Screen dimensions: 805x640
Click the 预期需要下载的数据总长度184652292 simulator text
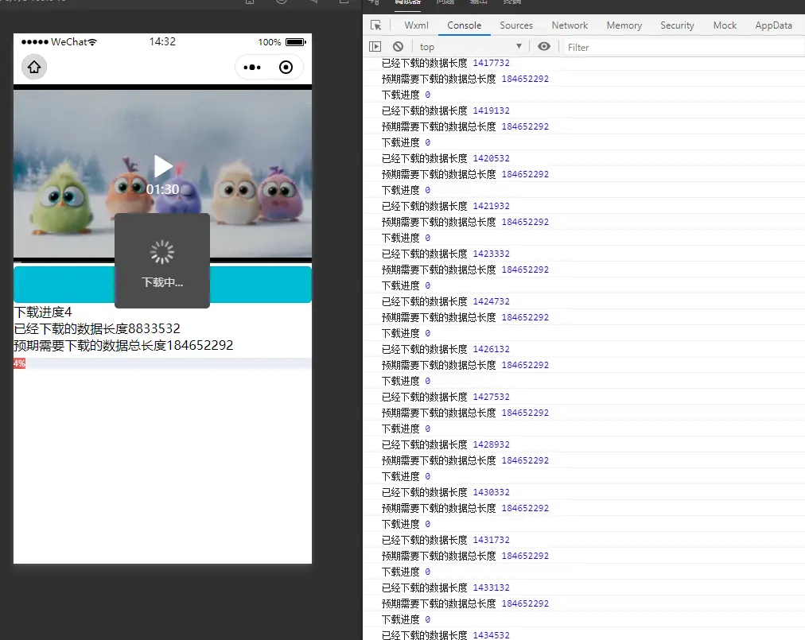tap(123, 345)
